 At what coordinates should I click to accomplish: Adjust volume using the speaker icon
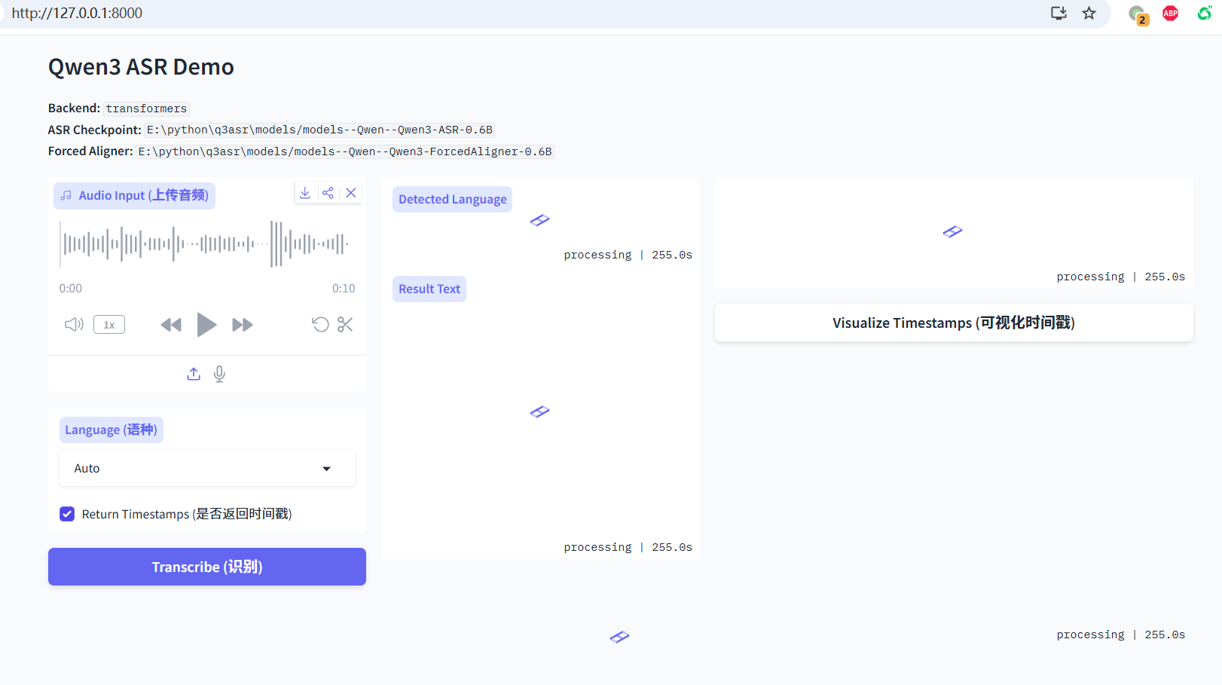(74, 325)
